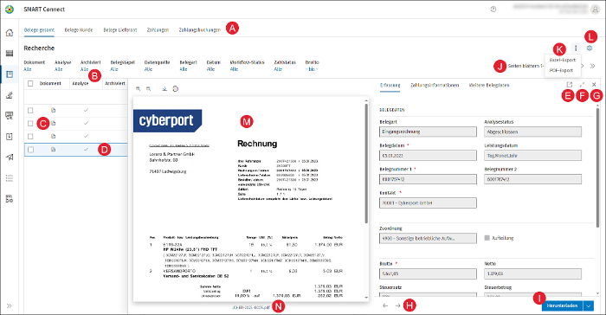Open the stamp icon in the sidebar
606x315 pixels.
click(x=10, y=95)
